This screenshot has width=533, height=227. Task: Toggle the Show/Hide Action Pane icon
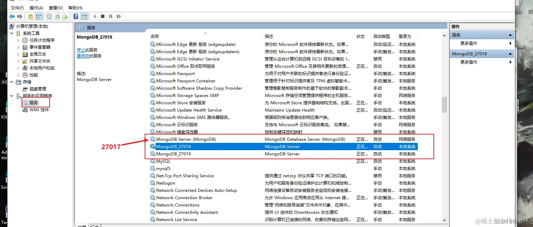pyautogui.click(x=84, y=16)
